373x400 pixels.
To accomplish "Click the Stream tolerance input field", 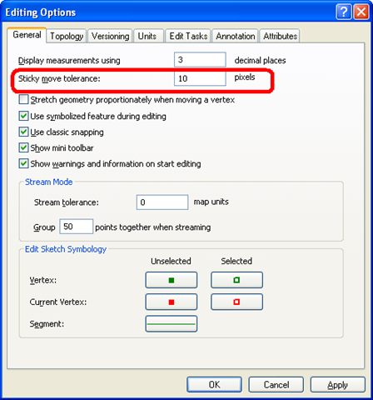I will (x=162, y=202).
